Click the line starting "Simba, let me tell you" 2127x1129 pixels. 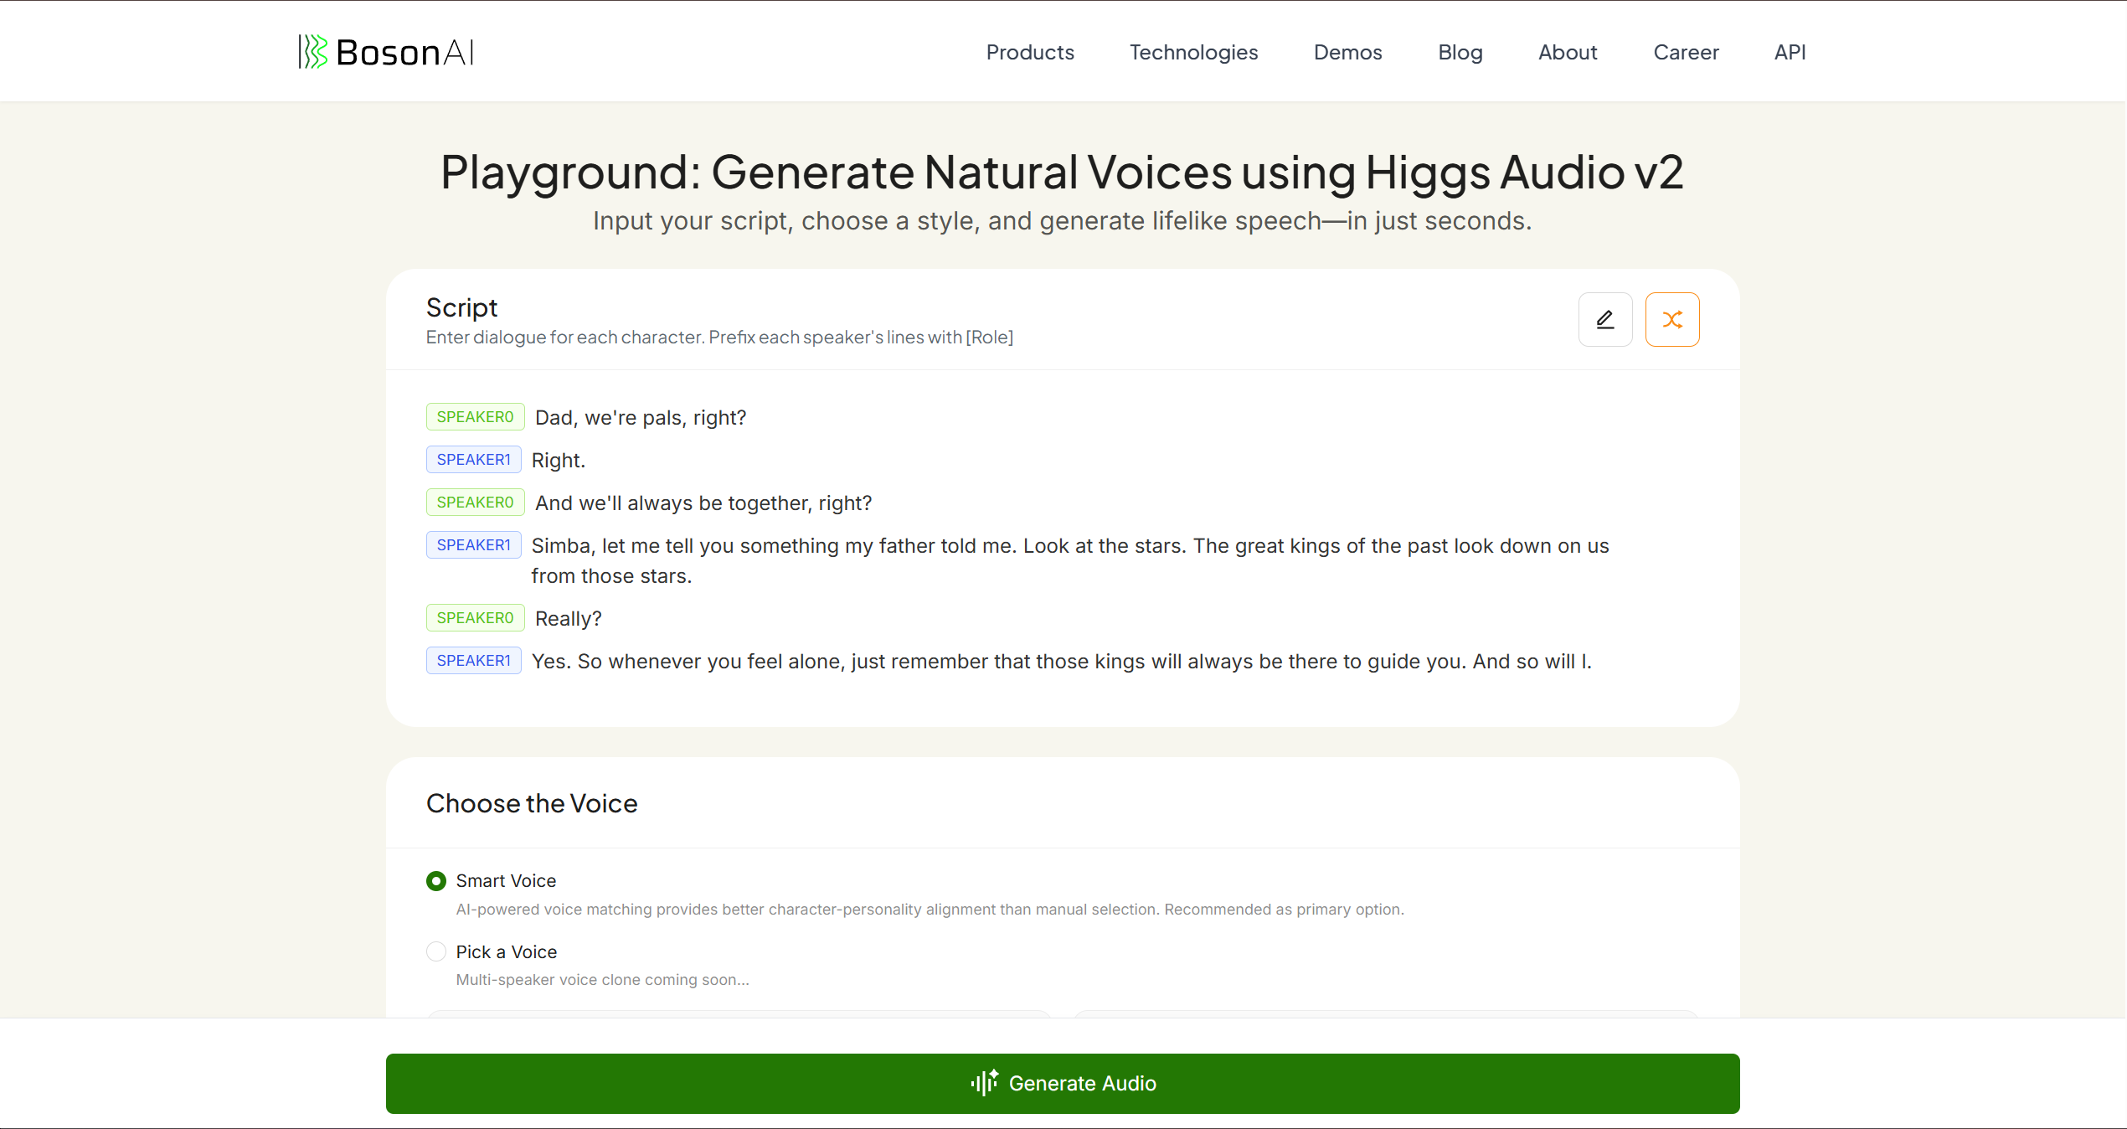coord(1069,561)
